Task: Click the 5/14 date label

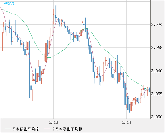Action: (126, 122)
